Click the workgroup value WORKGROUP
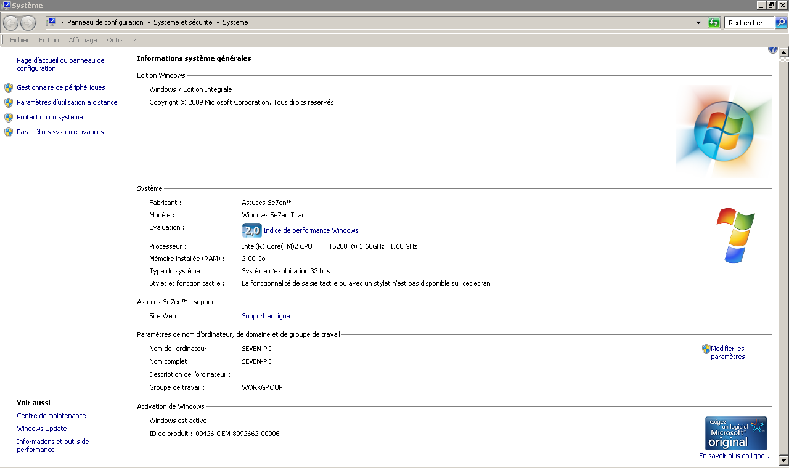 tap(262, 387)
